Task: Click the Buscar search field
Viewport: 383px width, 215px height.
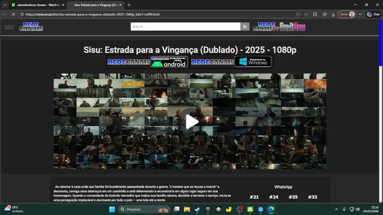Action: click(x=185, y=27)
